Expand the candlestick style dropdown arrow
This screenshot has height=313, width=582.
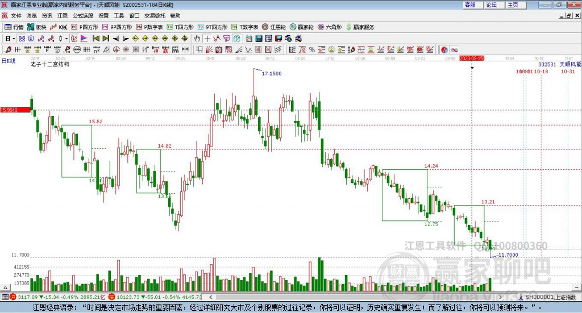(66, 39)
